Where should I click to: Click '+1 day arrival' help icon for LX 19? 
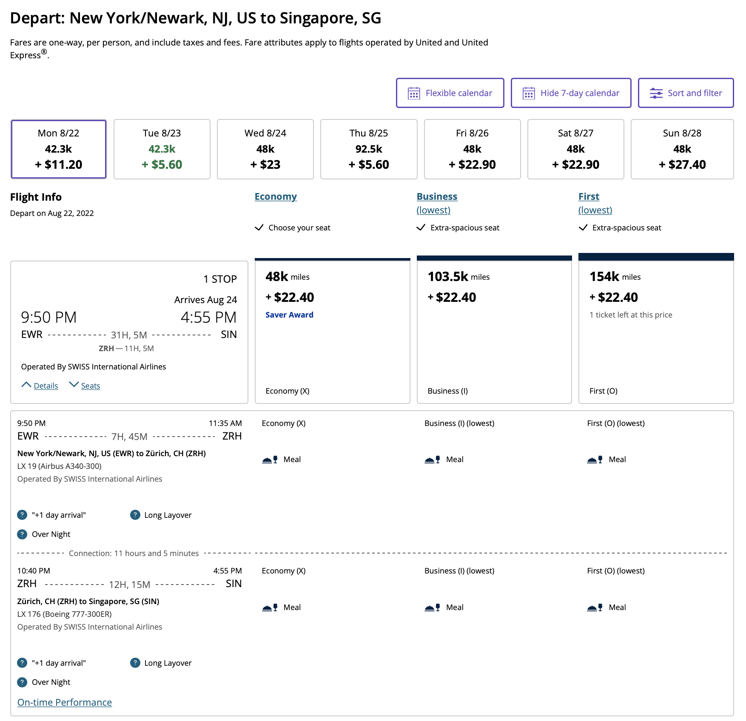[22, 515]
